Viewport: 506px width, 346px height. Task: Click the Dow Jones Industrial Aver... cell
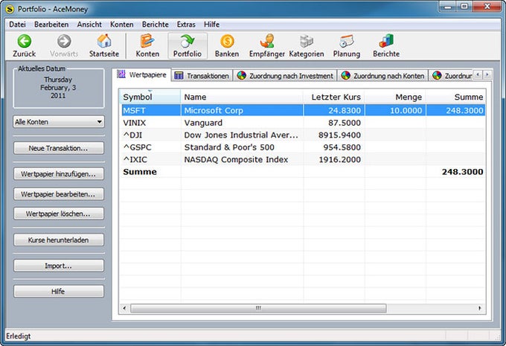click(241, 135)
